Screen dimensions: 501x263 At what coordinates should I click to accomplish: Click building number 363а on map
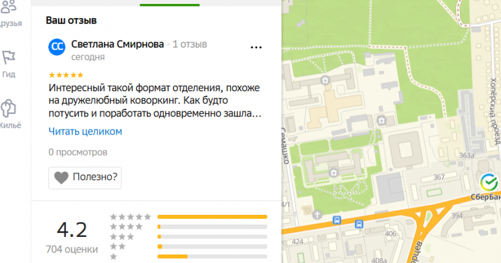coord(466,156)
